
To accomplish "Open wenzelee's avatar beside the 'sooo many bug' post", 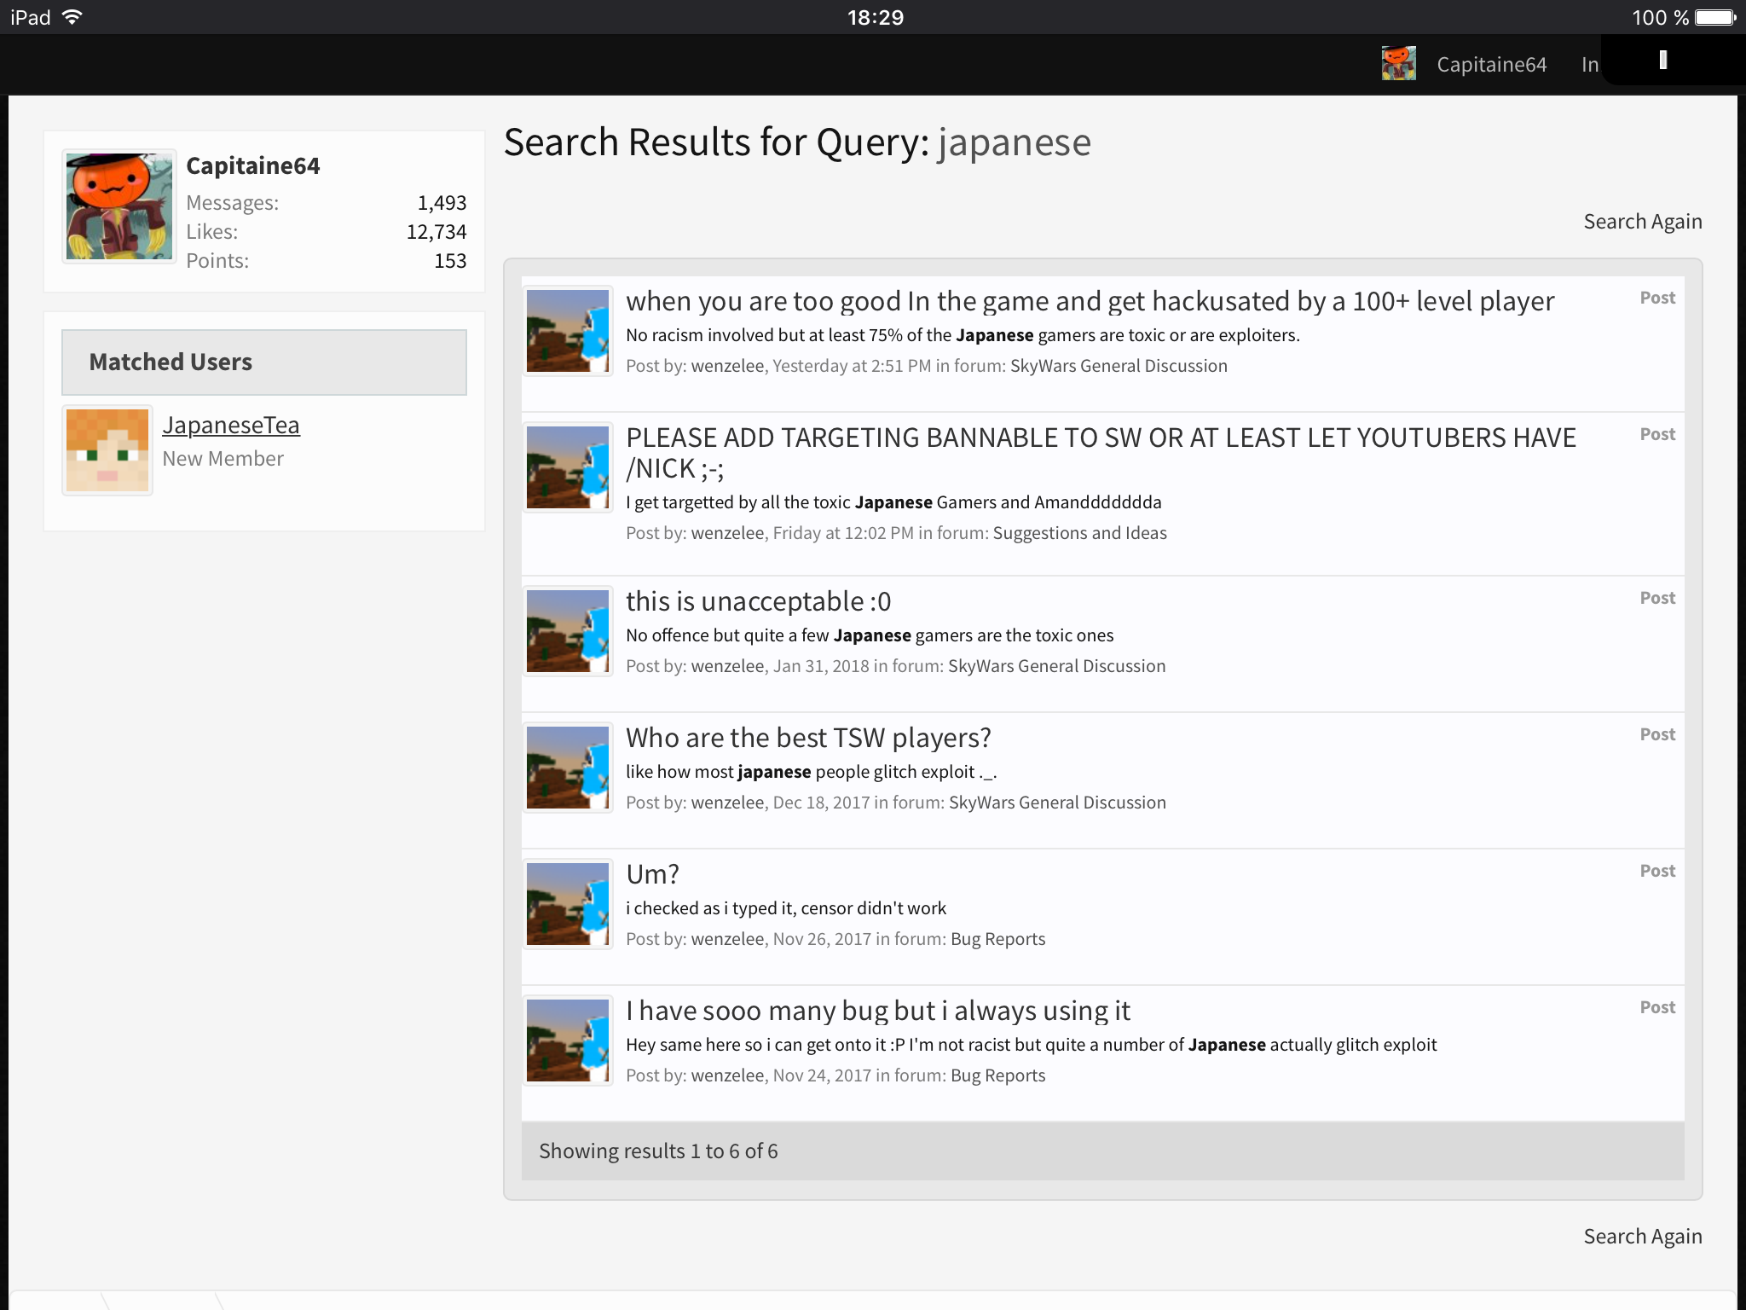I will coord(568,1040).
